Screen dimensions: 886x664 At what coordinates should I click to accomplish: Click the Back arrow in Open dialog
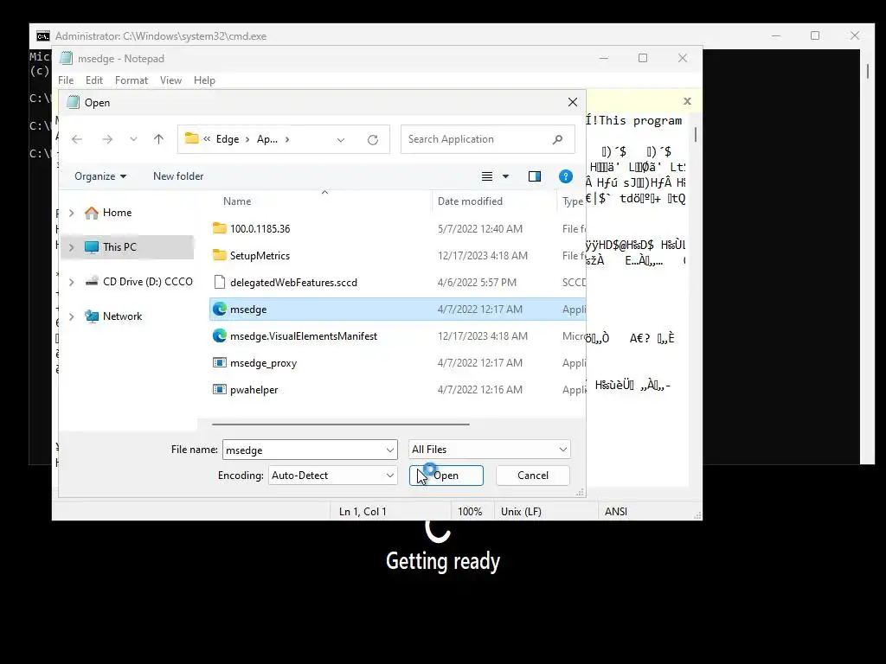[x=77, y=139]
